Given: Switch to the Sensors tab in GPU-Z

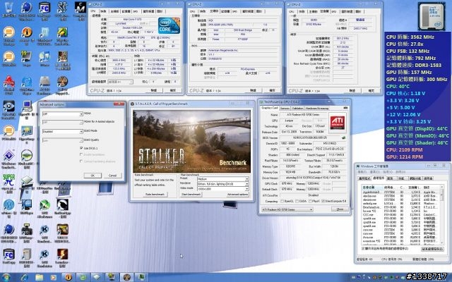Looking at the screenshot, I should pyautogui.click(x=285, y=108).
